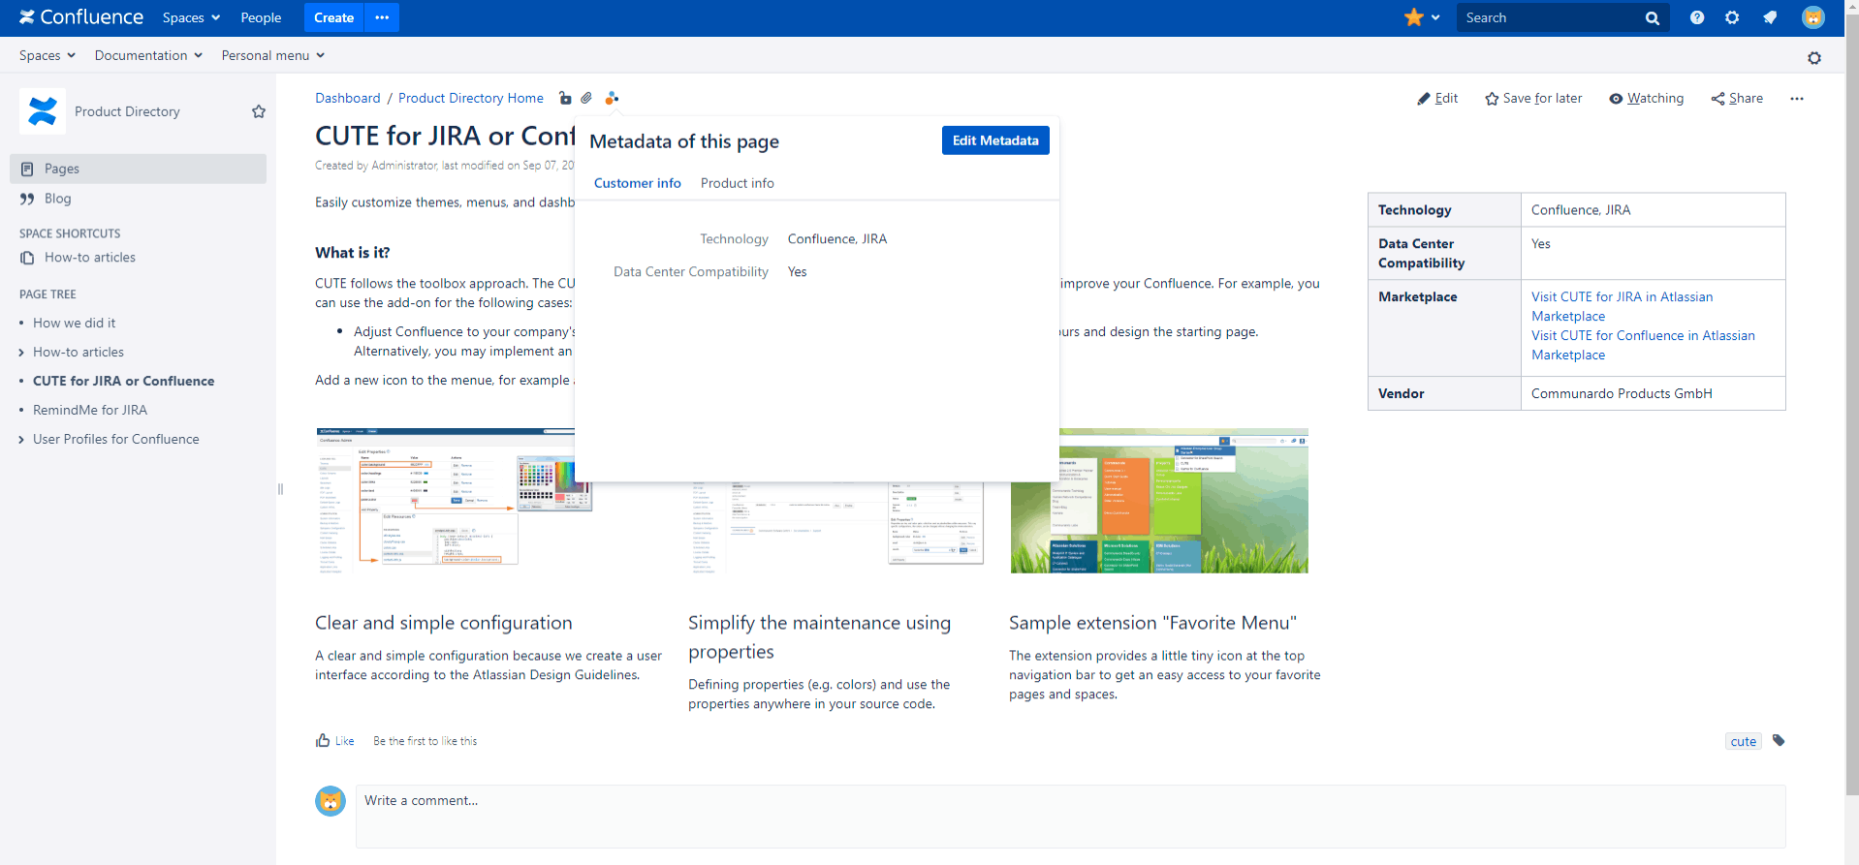Click the label tag icon next to cute
Image resolution: width=1859 pixels, height=865 pixels.
click(1779, 741)
